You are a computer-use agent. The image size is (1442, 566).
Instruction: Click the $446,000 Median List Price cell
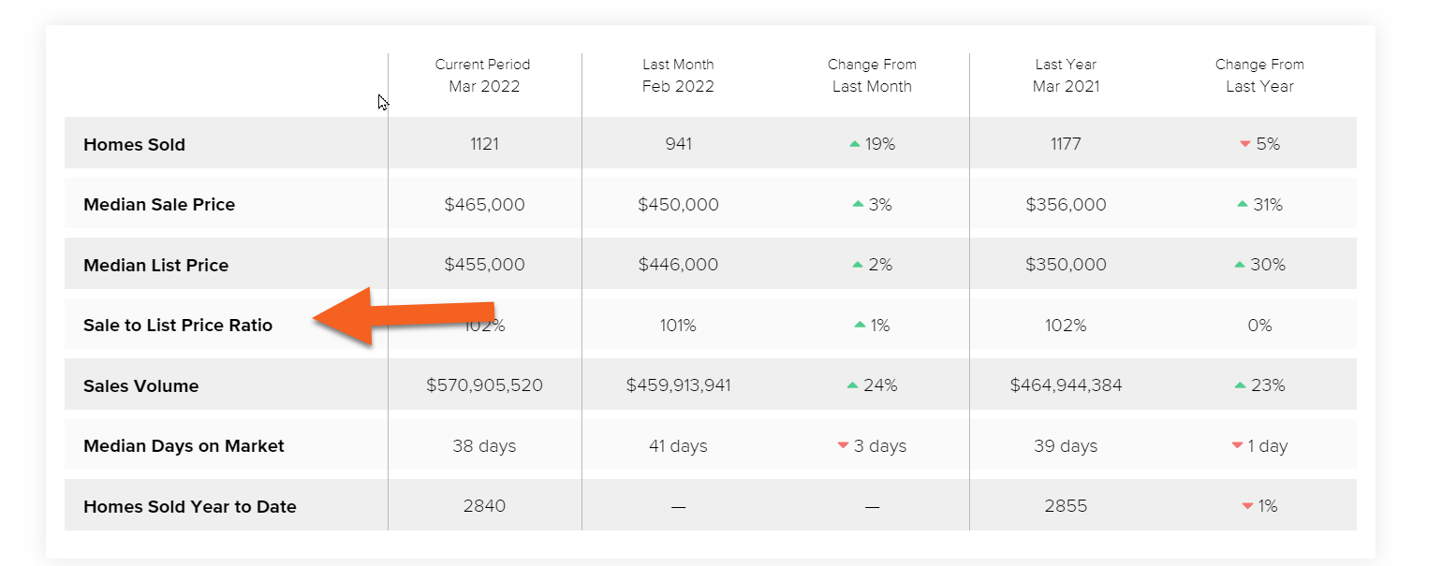pos(678,265)
